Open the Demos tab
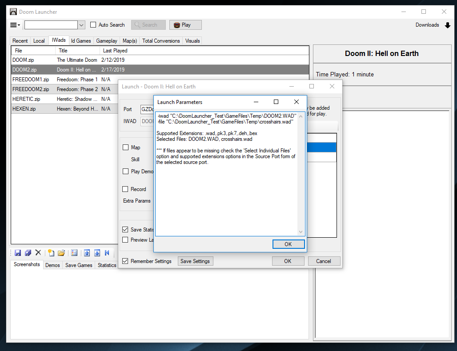 [52, 265]
